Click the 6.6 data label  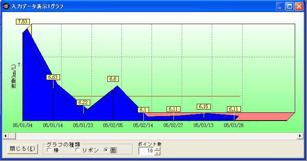[113, 79]
